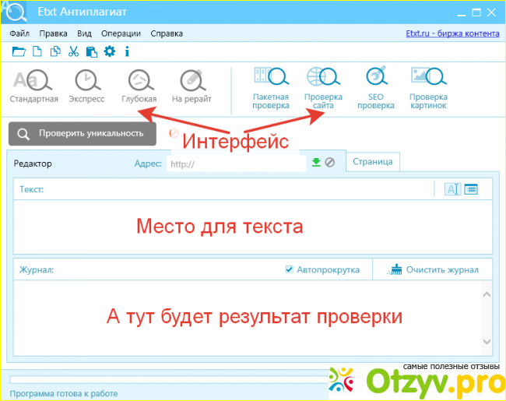506x401 pixels.
Task: Select Экспресс check mode
Action: click(x=86, y=86)
